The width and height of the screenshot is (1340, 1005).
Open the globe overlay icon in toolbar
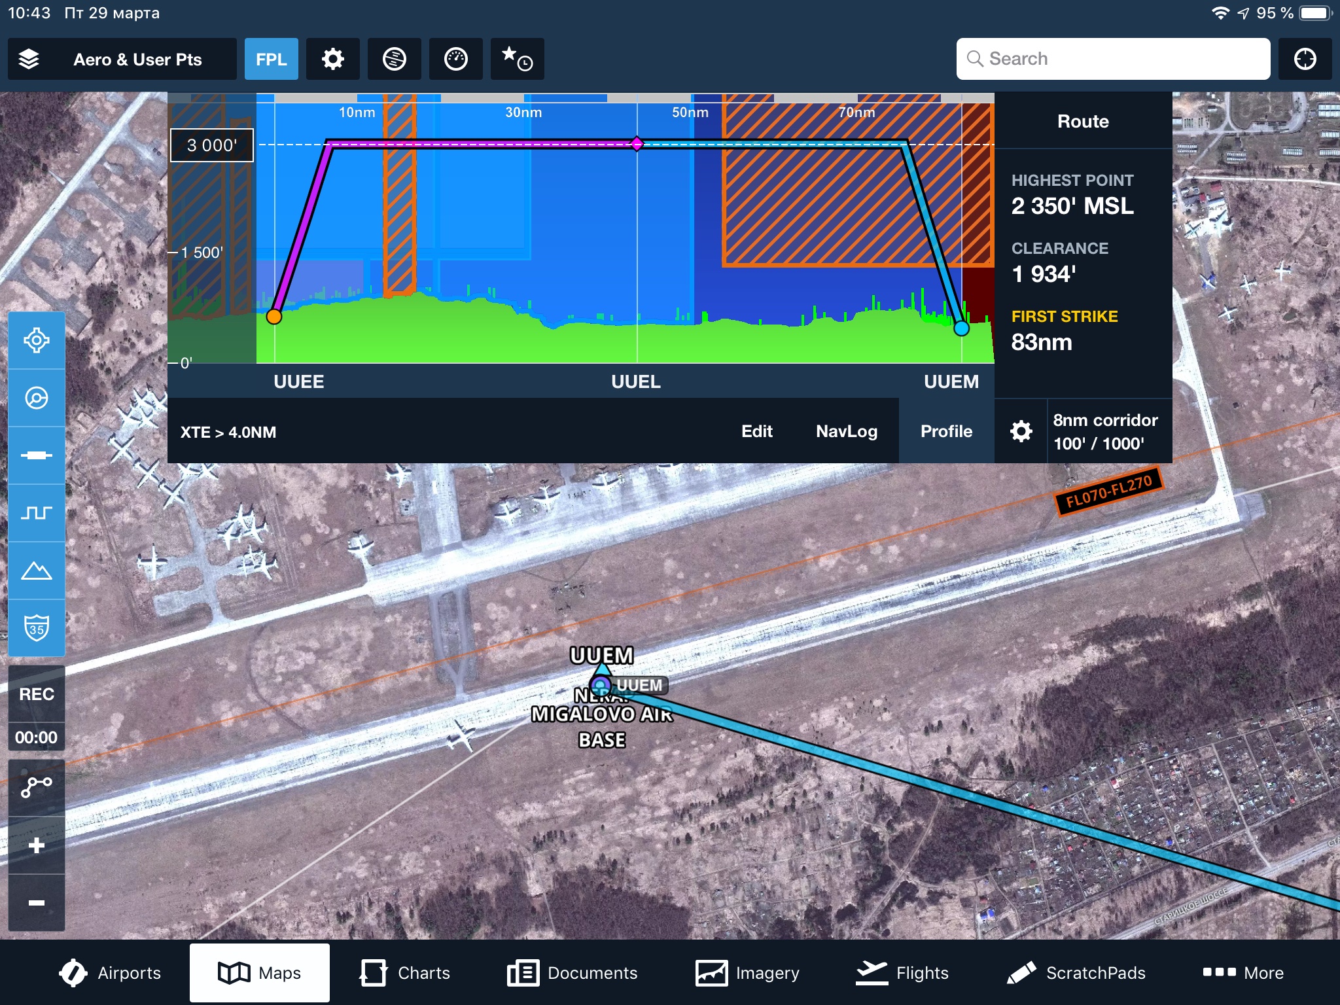[x=394, y=59]
